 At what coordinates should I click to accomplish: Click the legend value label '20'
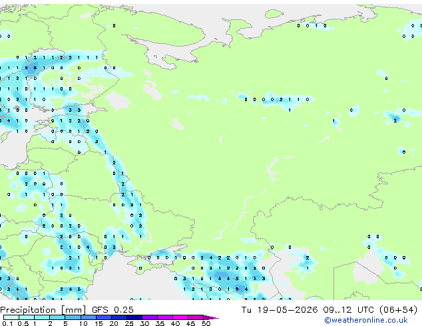(x=114, y=323)
